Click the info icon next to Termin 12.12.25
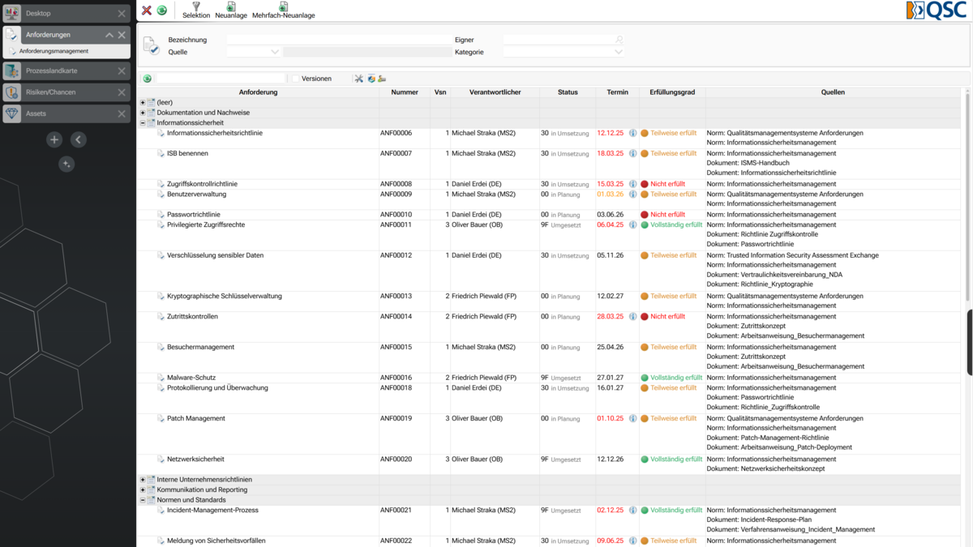The width and height of the screenshot is (973, 547). click(632, 133)
